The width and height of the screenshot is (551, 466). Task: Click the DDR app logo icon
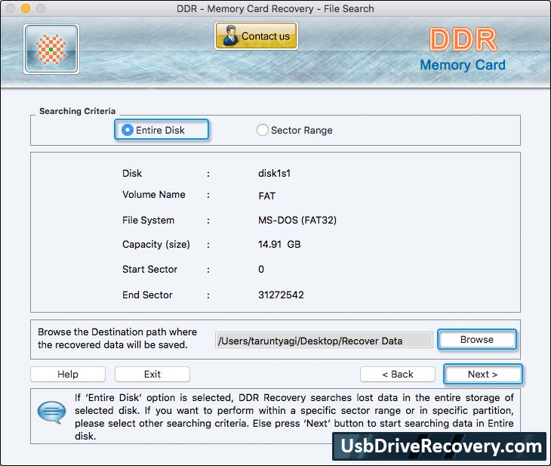pos(51,49)
